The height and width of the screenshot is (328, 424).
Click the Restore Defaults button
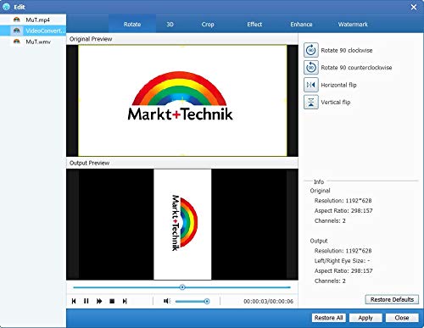point(392,299)
